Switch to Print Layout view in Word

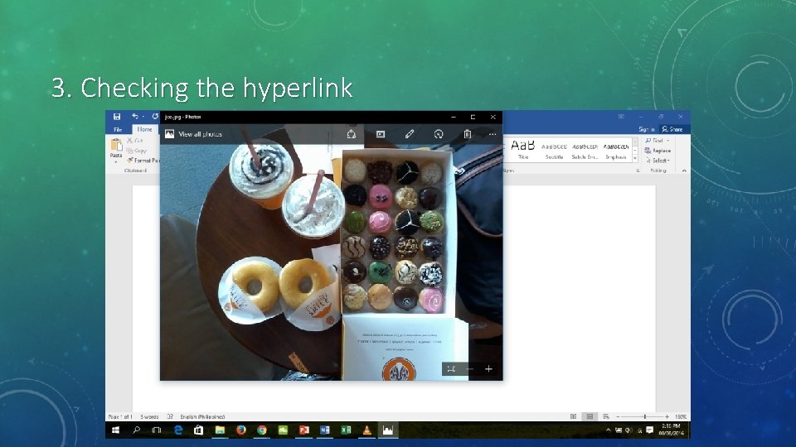[590, 416]
